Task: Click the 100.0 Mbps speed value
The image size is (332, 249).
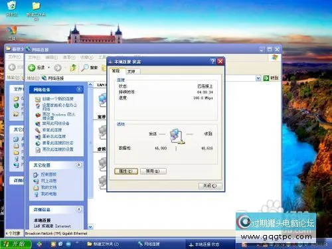Action: 203,98
